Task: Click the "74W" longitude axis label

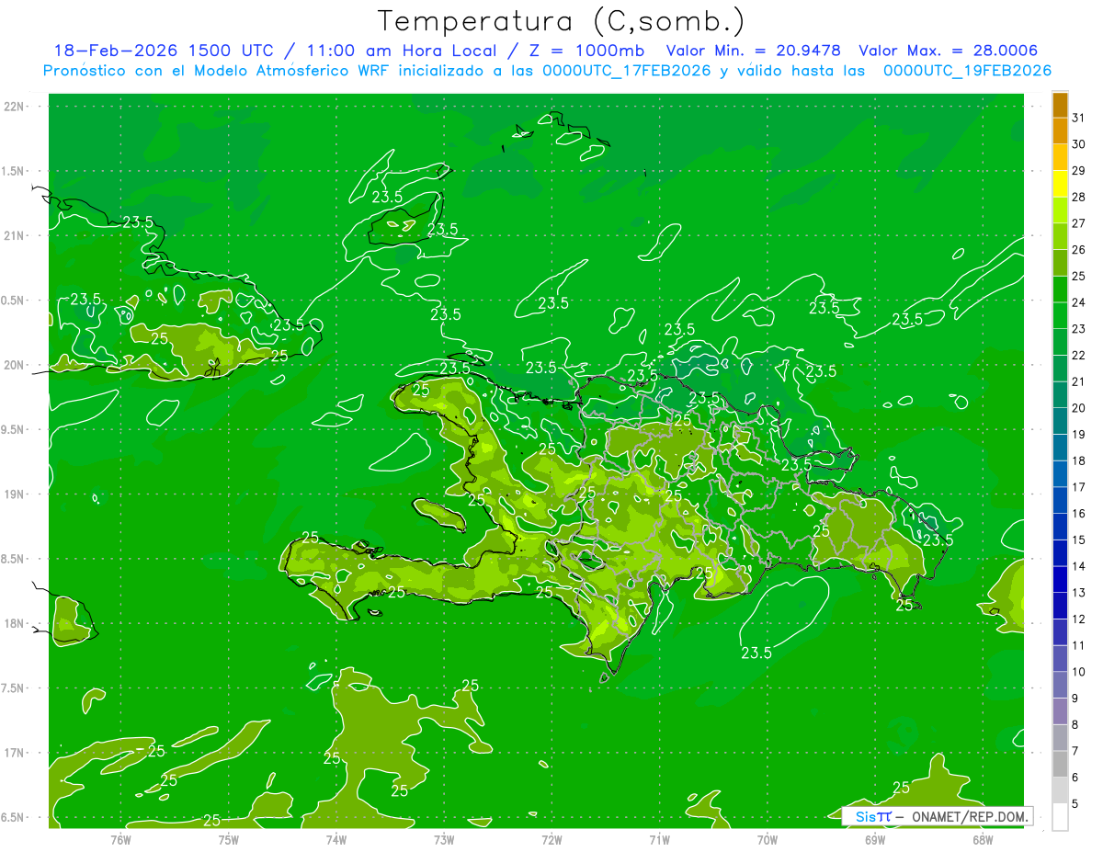Action: click(x=336, y=839)
